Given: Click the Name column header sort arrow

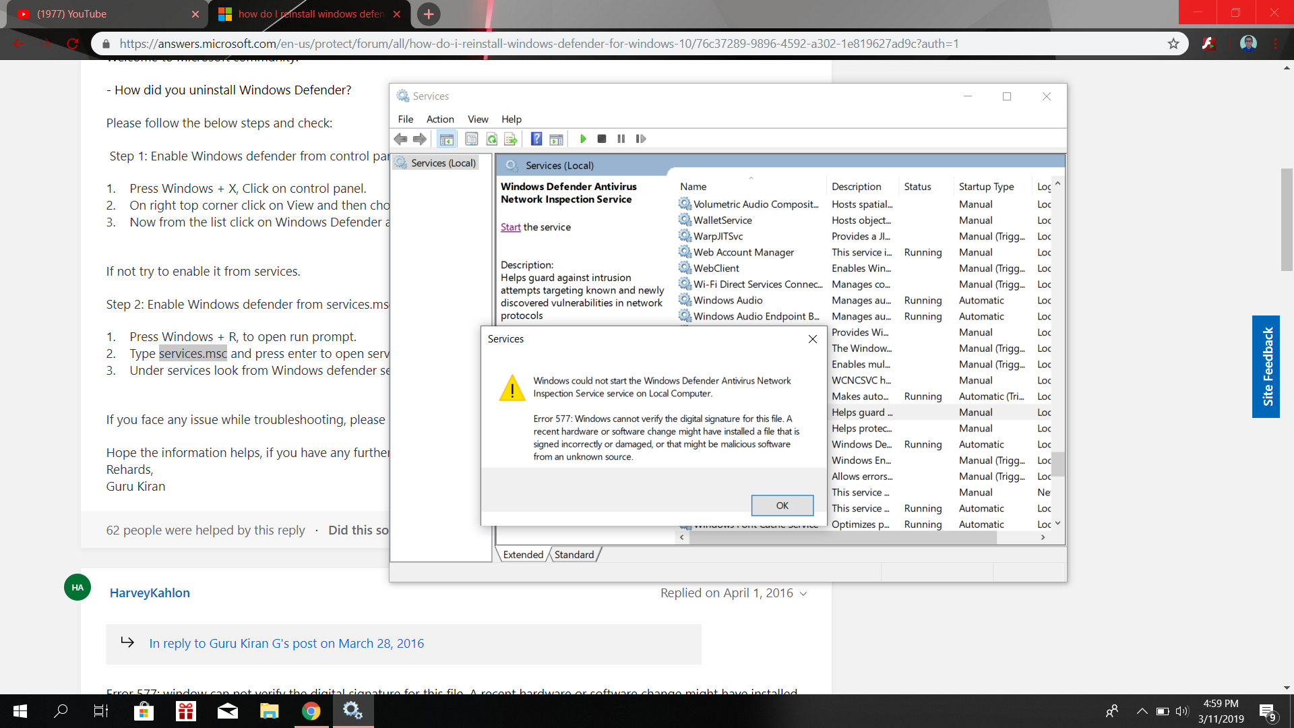Looking at the screenshot, I should click(751, 179).
